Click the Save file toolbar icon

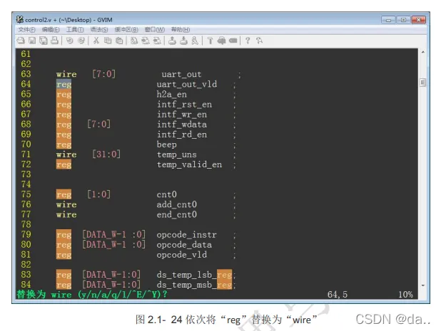point(32,41)
